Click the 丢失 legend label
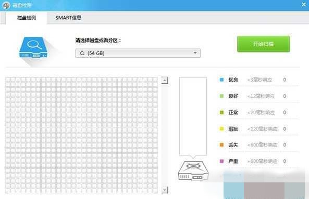Viewport: 309px width, 199px height. point(233,145)
